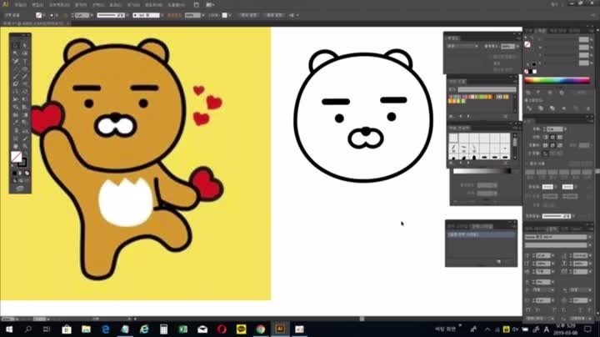Click search field in Swatches panel
This screenshot has width=600, height=337.
click(x=487, y=89)
